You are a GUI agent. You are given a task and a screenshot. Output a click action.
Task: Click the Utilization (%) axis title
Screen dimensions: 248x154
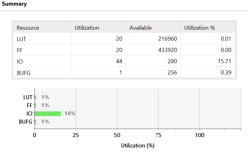138,145
